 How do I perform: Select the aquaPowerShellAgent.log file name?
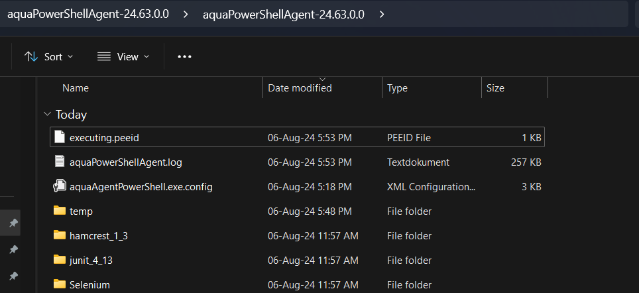pos(117,162)
